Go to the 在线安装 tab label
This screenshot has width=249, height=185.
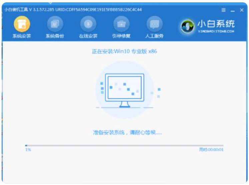pyautogui.click(x=88, y=36)
